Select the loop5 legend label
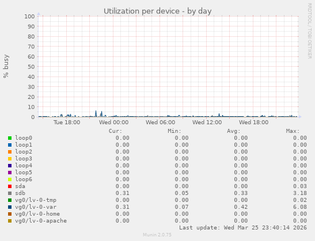Screen dimensions: 315x241 (24, 173)
